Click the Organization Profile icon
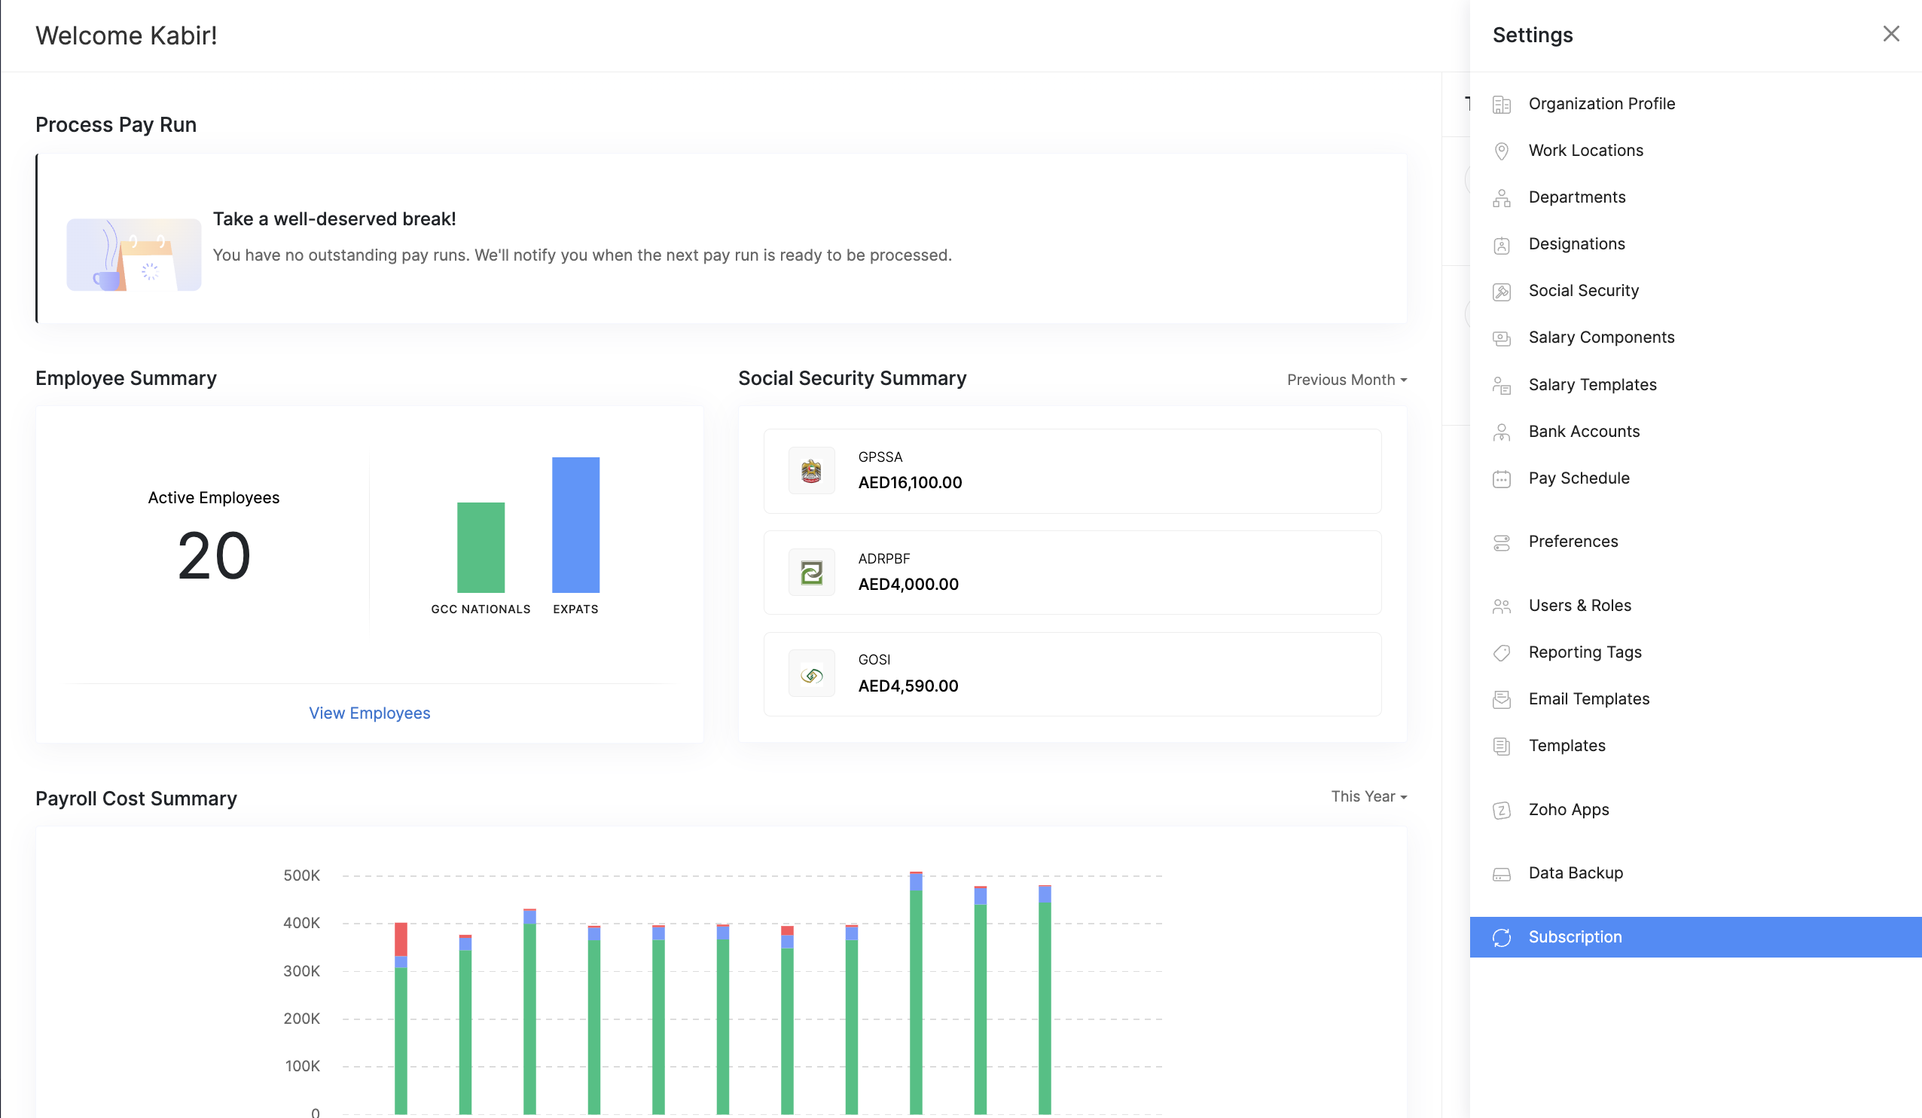Viewport: 1922px width, 1118px height. [1501, 105]
